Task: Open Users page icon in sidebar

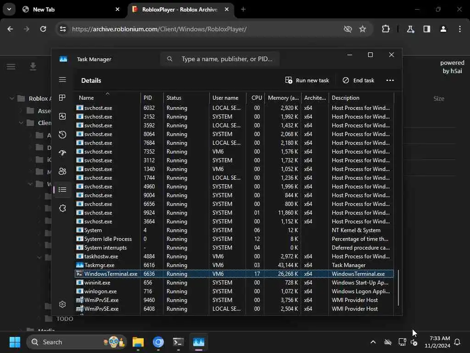Action: tap(62, 171)
